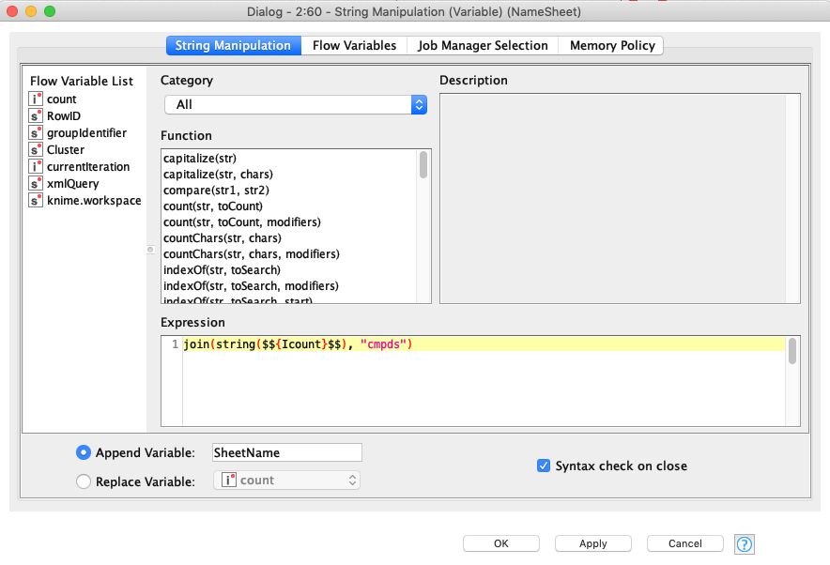Open the help question mark icon

click(x=745, y=543)
